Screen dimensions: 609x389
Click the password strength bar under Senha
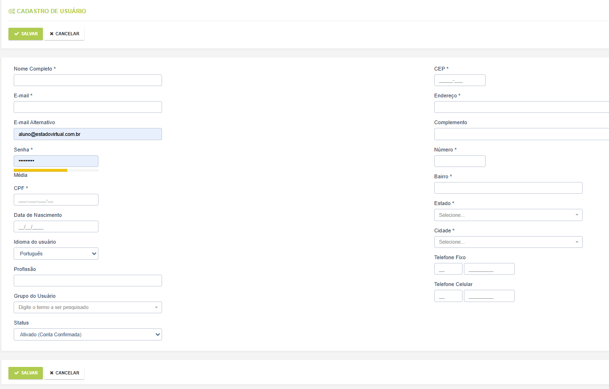(x=56, y=170)
